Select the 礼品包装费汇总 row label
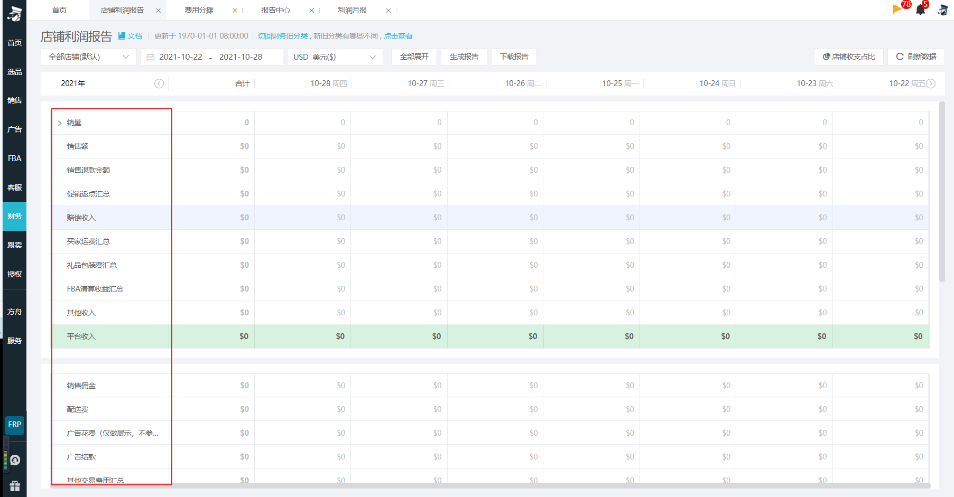 pyautogui.click(x=91, y=265)
